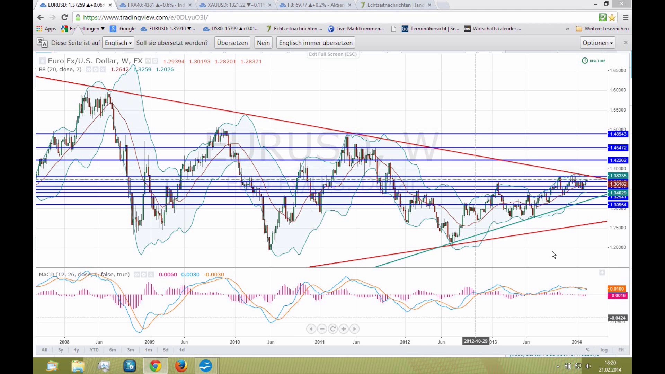Open the Englisch language dropdown

[x=118, y=43]
